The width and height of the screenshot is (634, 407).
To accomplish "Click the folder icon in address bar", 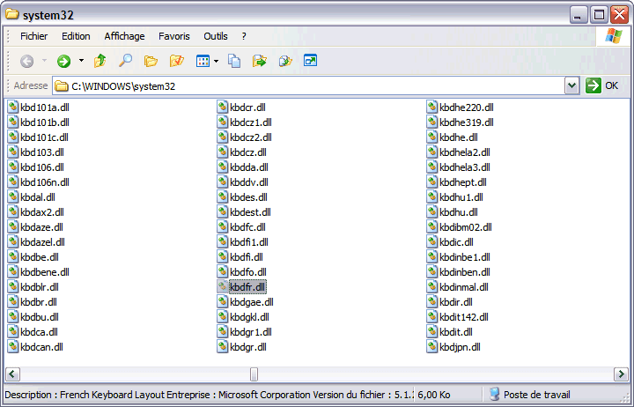I will pyautogui.click(x=62, y=85).
